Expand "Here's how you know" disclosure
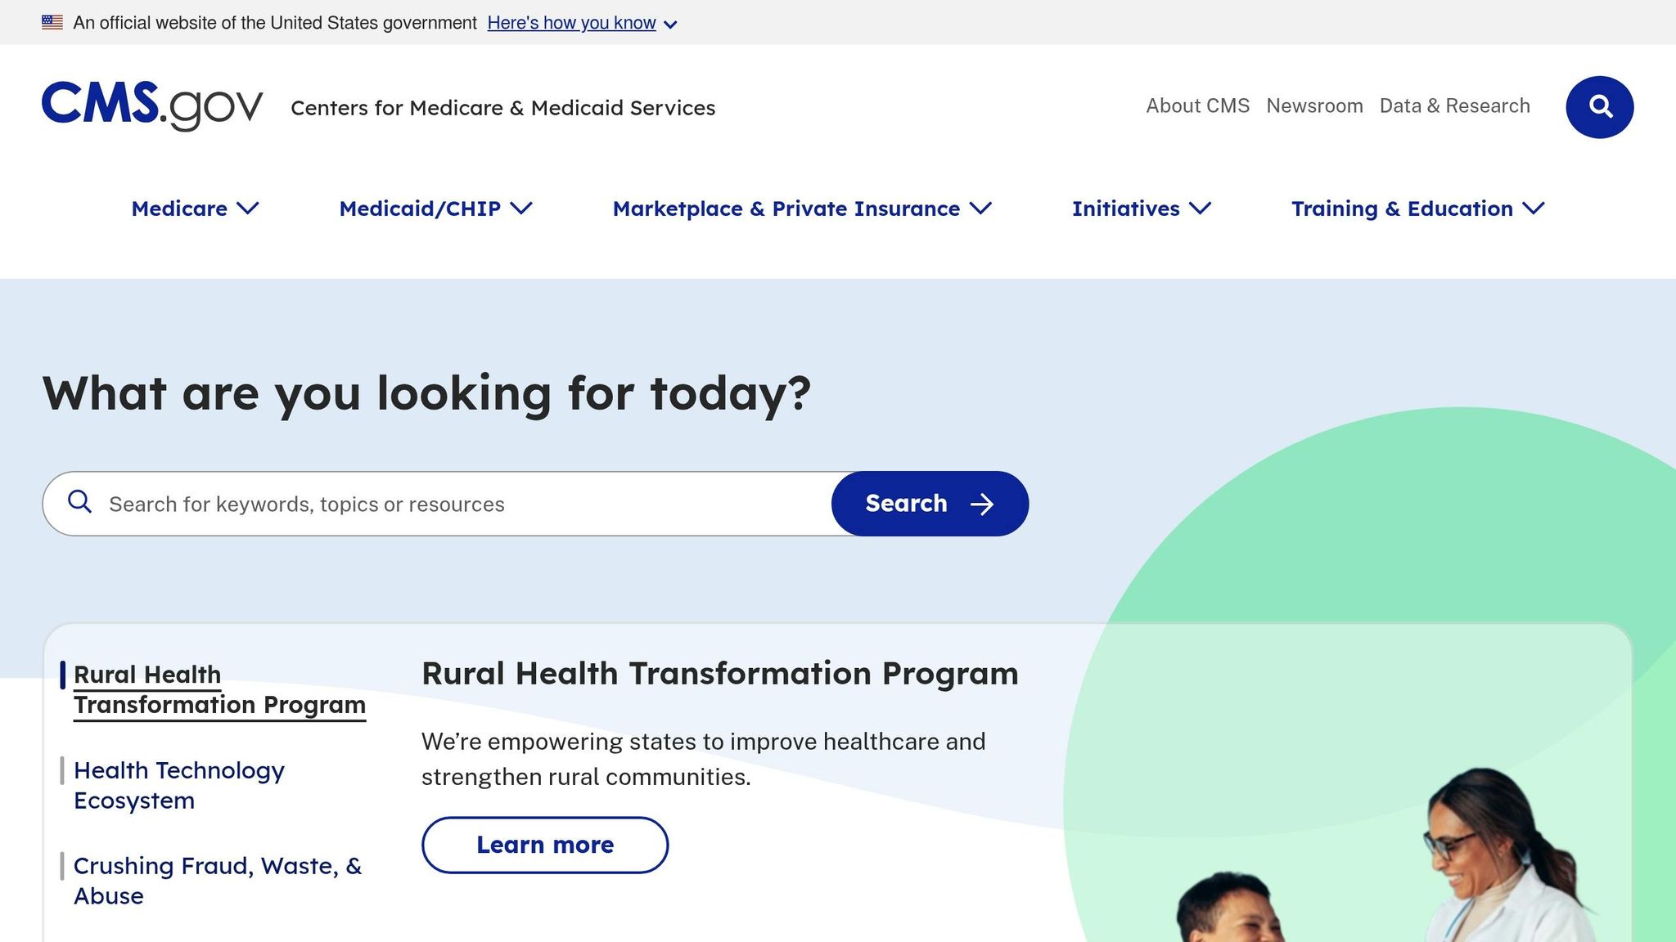 tap(582, 23)
